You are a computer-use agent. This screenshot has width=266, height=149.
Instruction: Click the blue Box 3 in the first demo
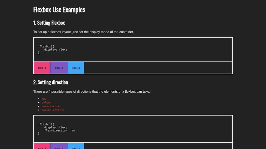point(76,68)
